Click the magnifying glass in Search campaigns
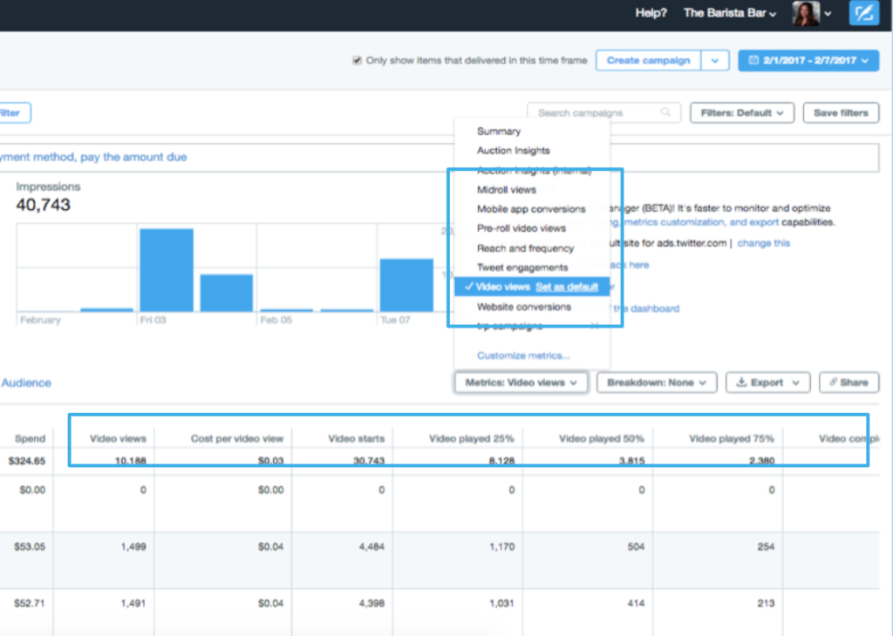Screen dimensions: 893x636 tap(665, 112)
